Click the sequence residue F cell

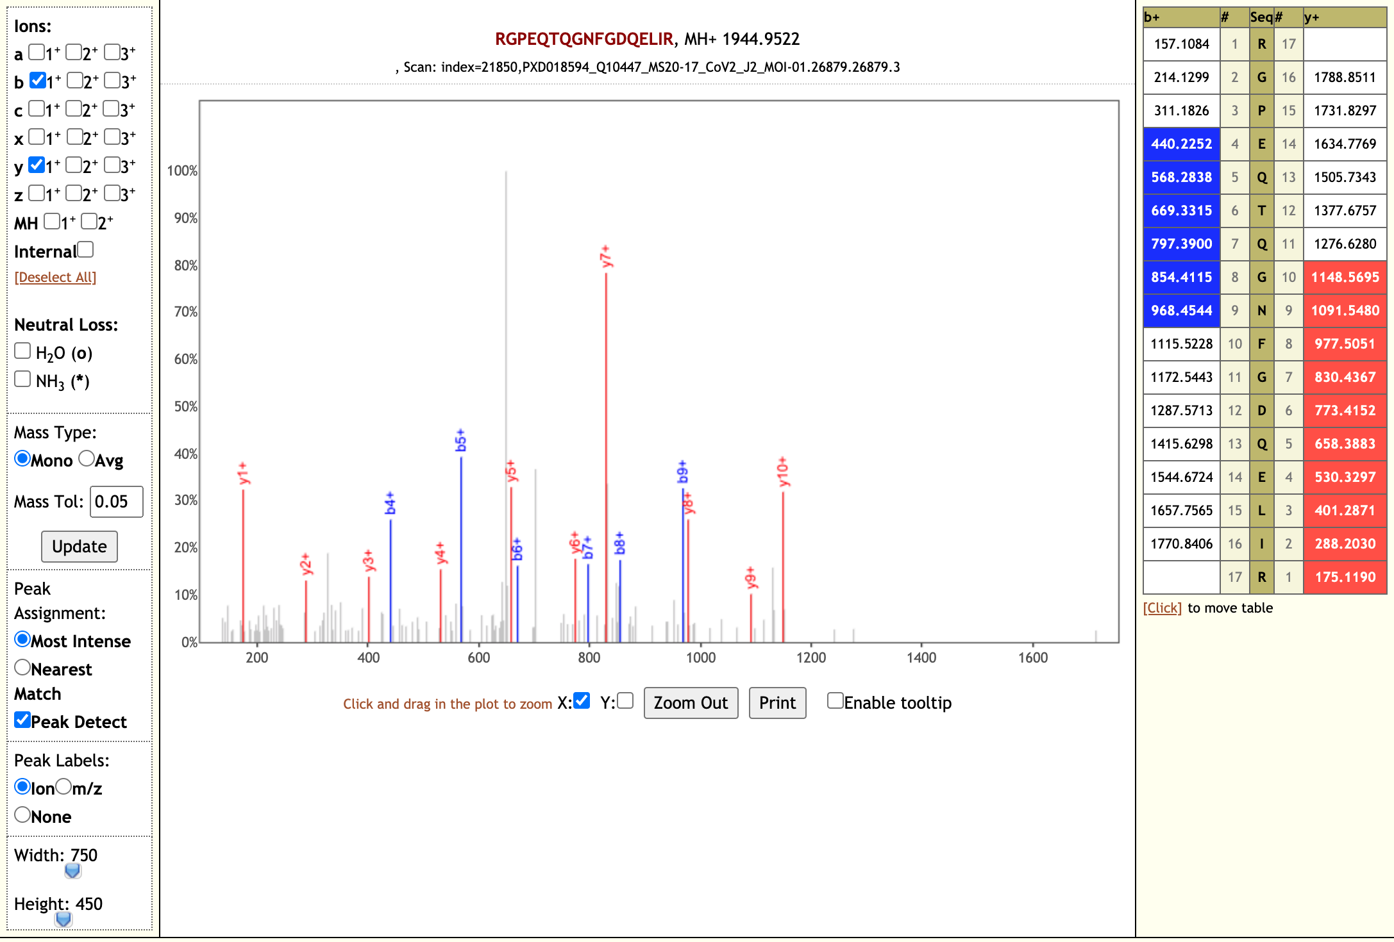coord(1261,344)
